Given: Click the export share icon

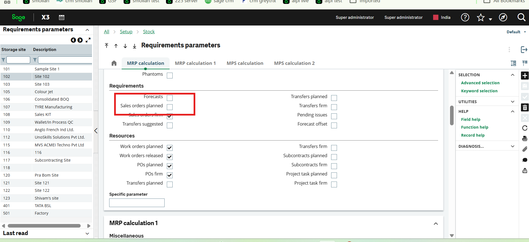Looking at the screenshot, I should 525,170.
